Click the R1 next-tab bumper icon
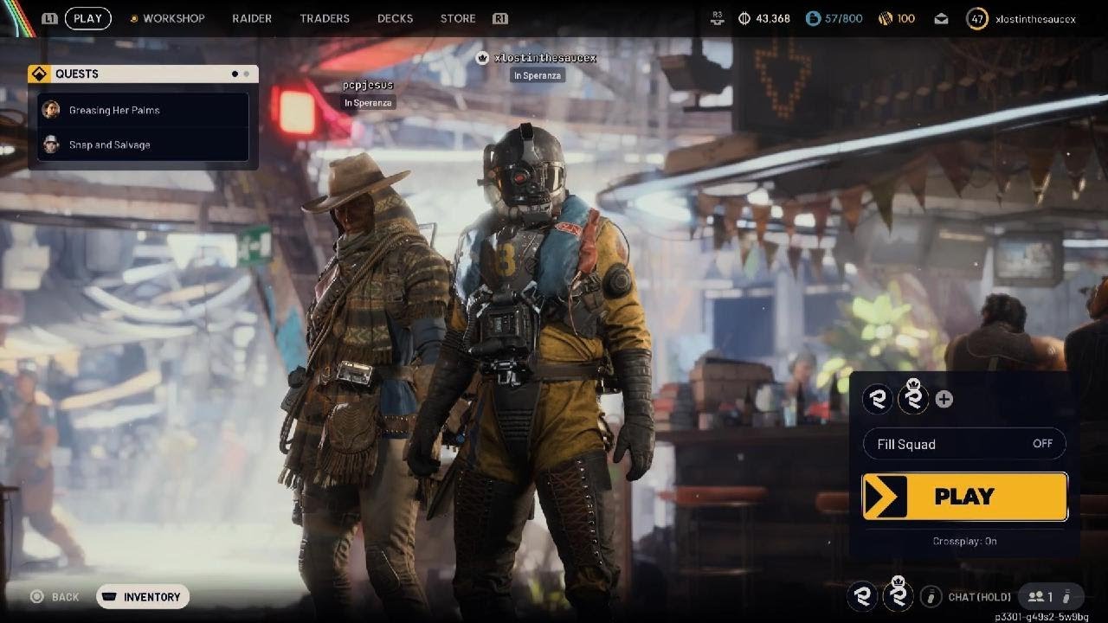1108x623 pixels. (x=499, y=18)
